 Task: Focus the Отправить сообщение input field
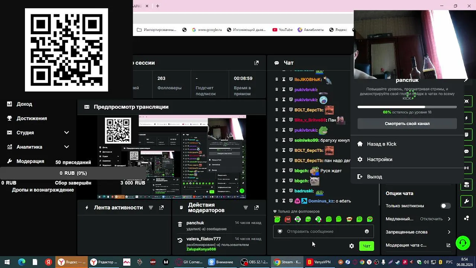tap(324, 232)
